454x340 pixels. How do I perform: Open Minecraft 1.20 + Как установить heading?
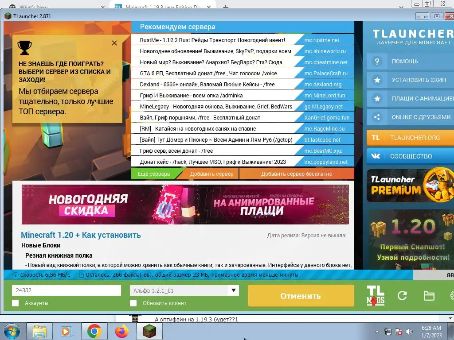81,235
